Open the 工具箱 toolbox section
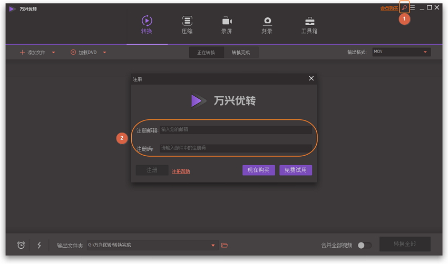 (309, 25)
